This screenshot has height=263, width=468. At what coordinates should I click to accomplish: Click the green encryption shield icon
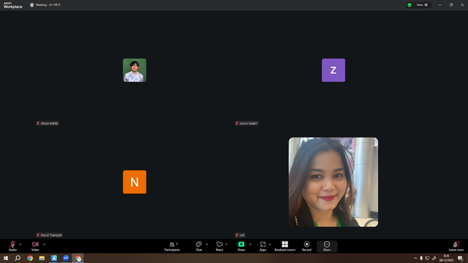tap(409, 5)
